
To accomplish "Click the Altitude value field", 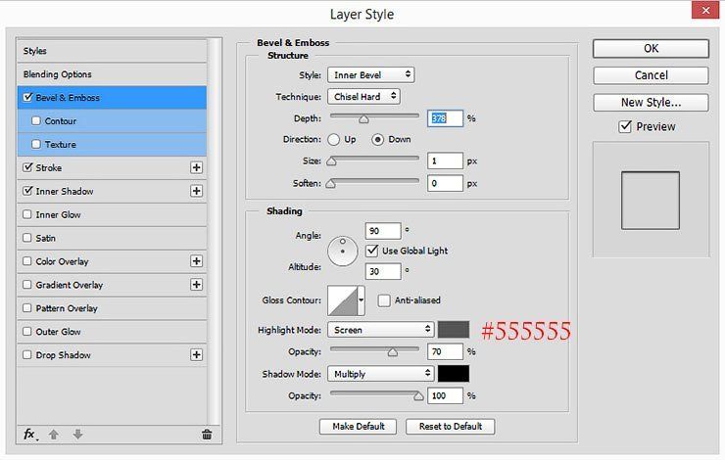I will tap(383, 271).
